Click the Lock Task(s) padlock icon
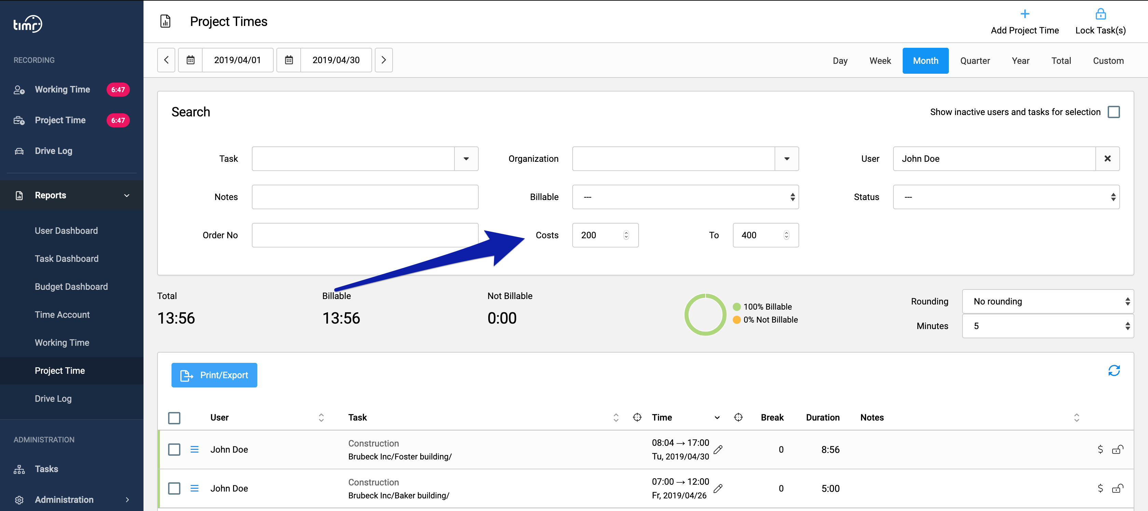The height and width of the screenshot is (511, 1148). point(1100,14)
